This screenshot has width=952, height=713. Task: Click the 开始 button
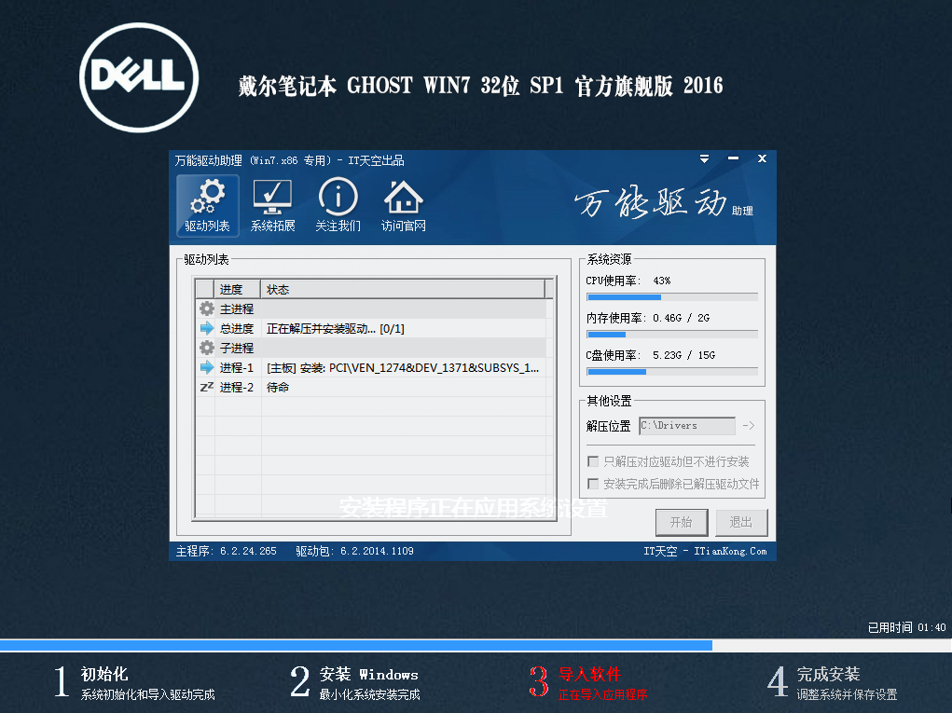[x=682, y=523]
